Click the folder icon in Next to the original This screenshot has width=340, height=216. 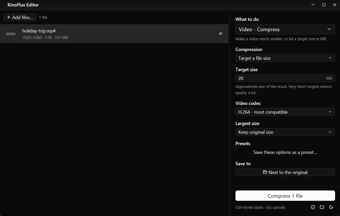coord(265,172)
